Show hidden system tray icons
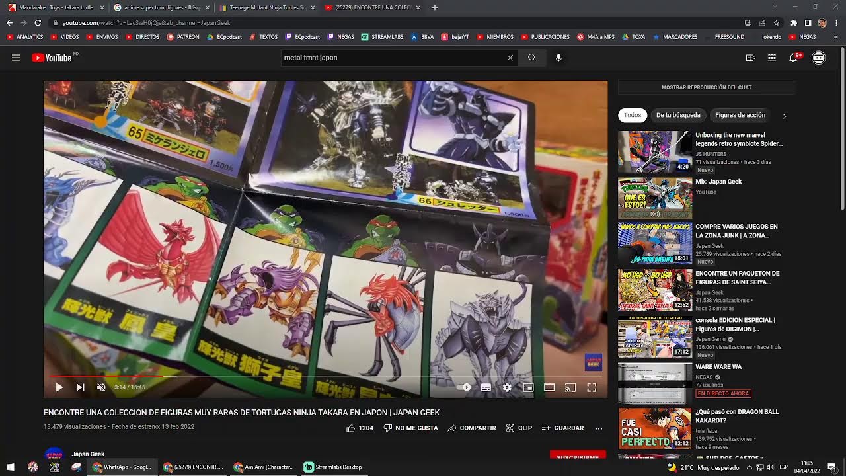This screenshot has height=476, width=846. (749, 467)
